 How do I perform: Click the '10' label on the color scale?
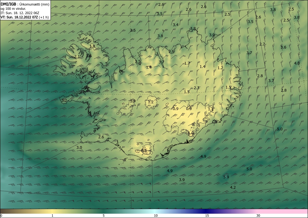click(x=156, y=216)
